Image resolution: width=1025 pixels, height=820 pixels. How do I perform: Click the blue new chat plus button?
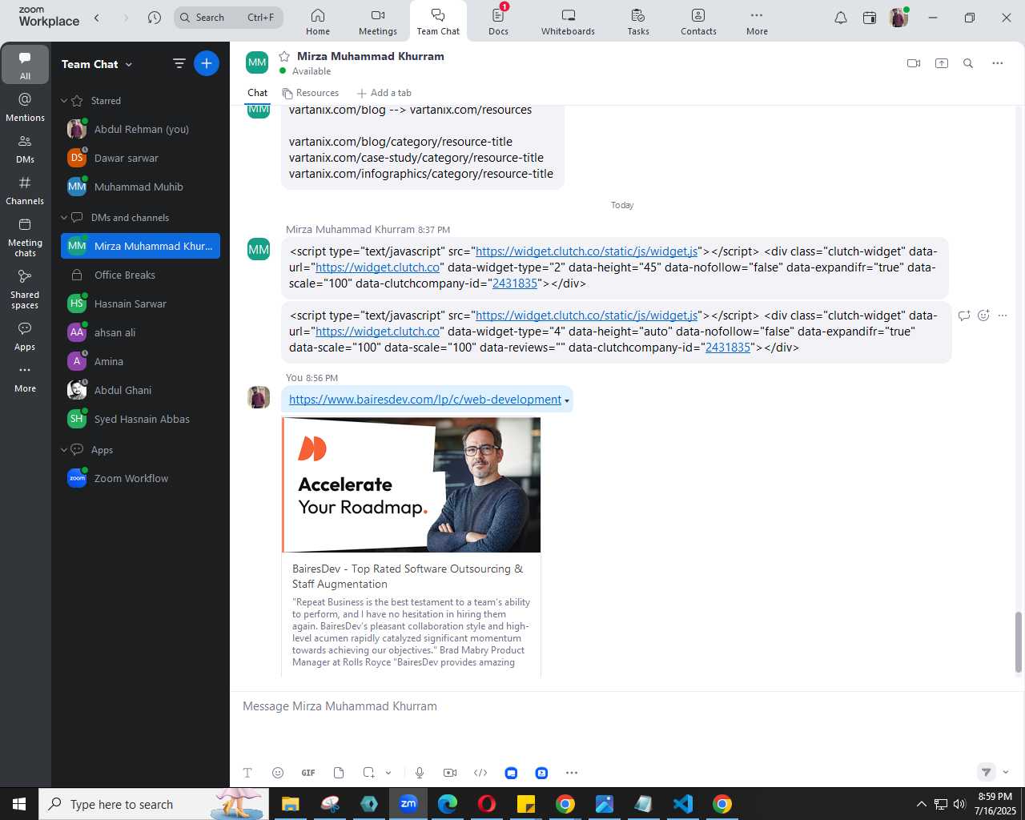207,63
